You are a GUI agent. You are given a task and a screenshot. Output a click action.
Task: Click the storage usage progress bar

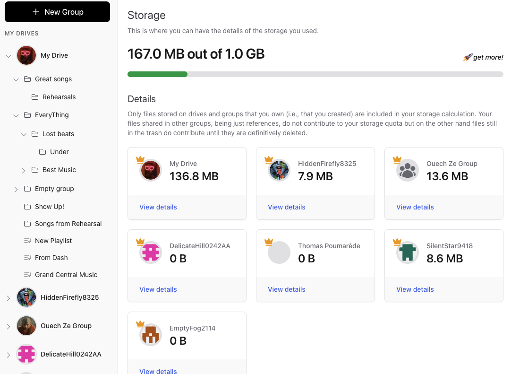pos(315,74)
